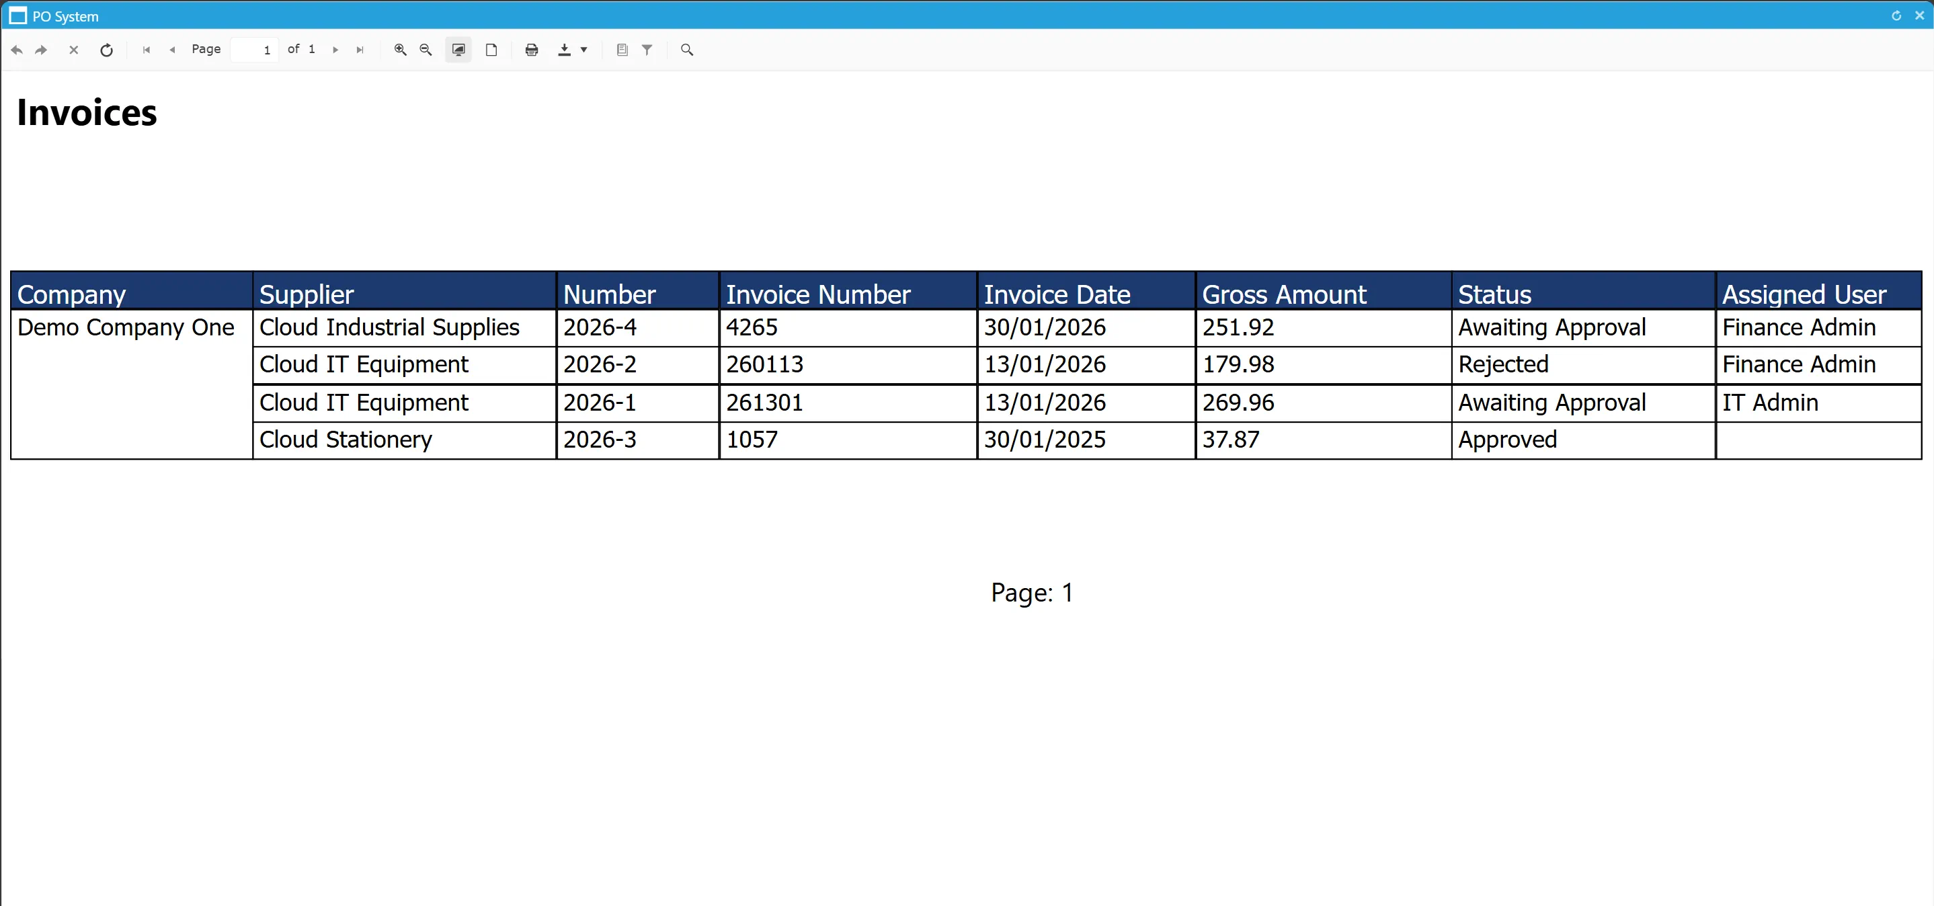This screenshot has height=906, width=1934.
Task: Click the navigate back arrow icon
Action: pos(17,50)
